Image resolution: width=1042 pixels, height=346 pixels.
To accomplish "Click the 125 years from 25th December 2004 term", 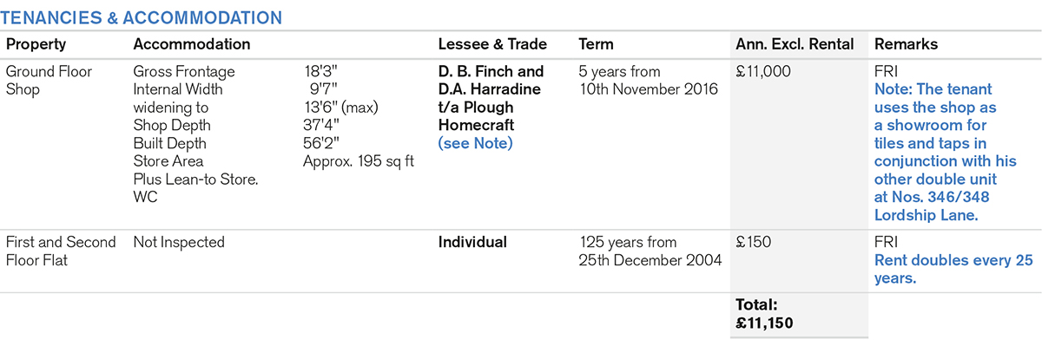I will coord(650,251).
